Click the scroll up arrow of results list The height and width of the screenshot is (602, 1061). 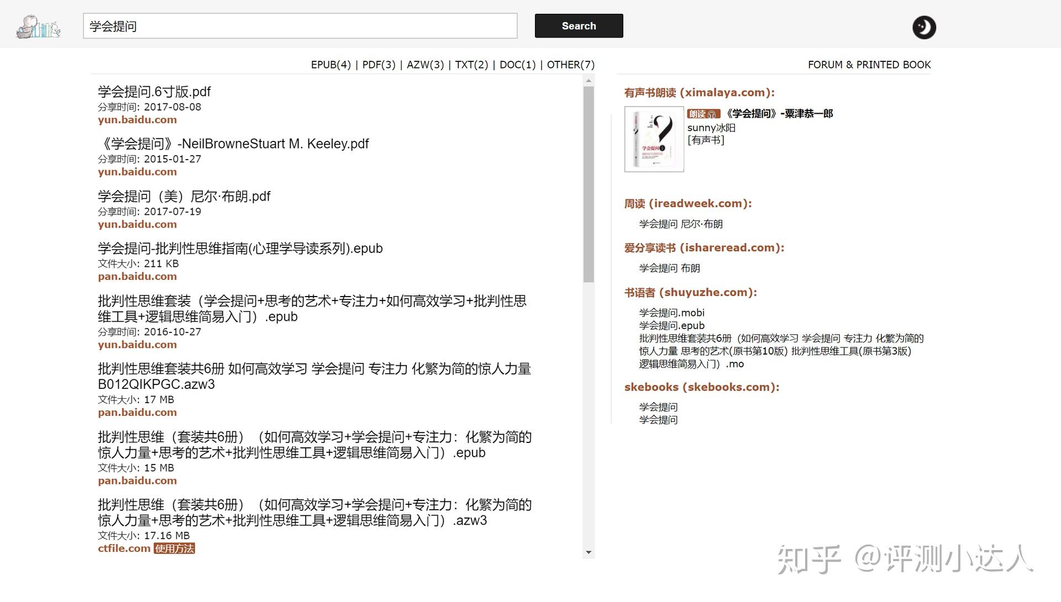(589, 81)
